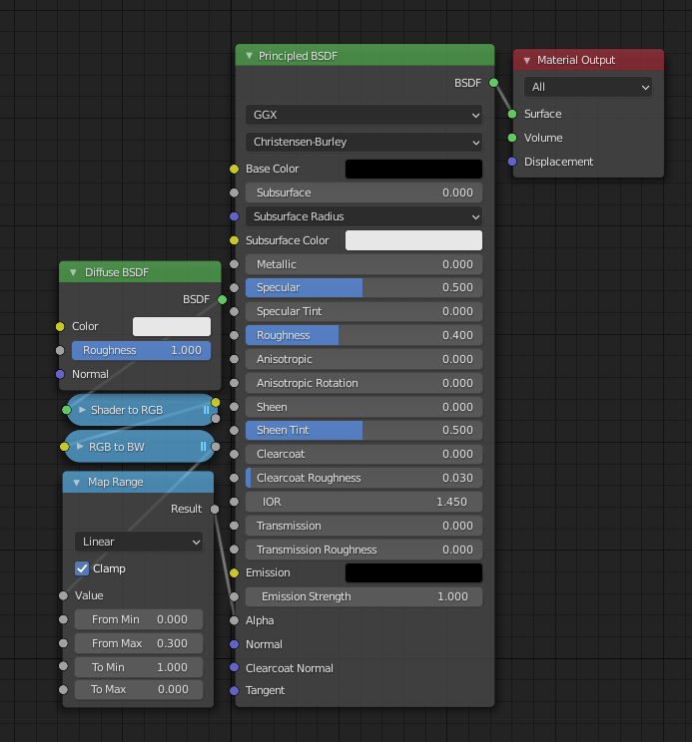
Task: Click the From Min field
Action: 139,619
